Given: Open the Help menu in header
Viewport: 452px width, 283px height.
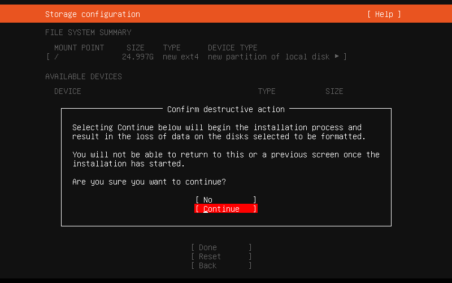Looking at the screenshot, I should (384, 14).
